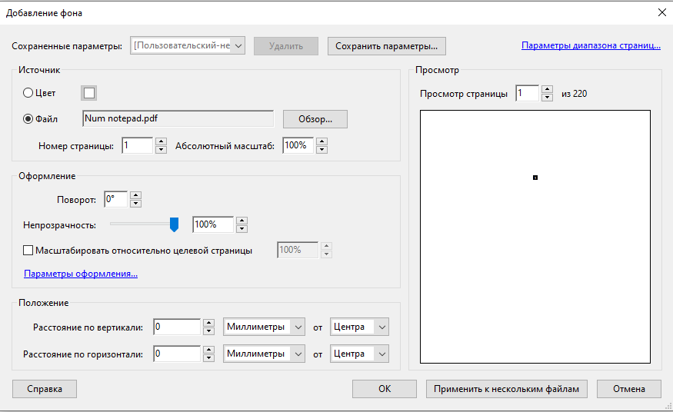Click the Просмотр страницы number field

pyautogui.click(x=528, y=93)
